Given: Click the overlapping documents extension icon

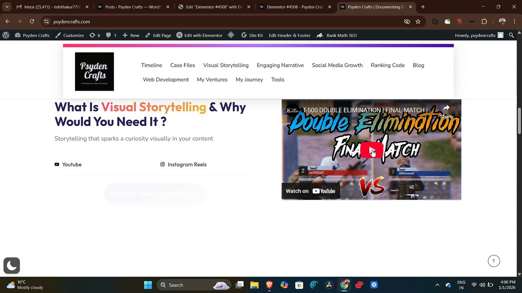Looking at the screenshot, I should click(435, 22).
